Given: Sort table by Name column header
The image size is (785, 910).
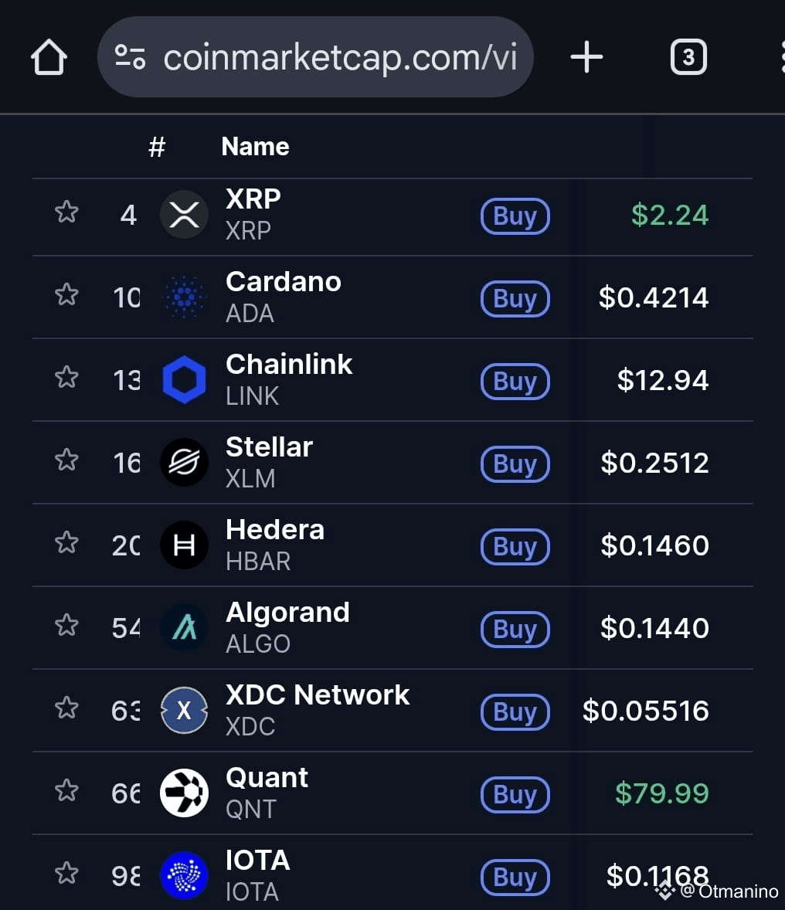Looking at the screenshot, I should 255,146.
